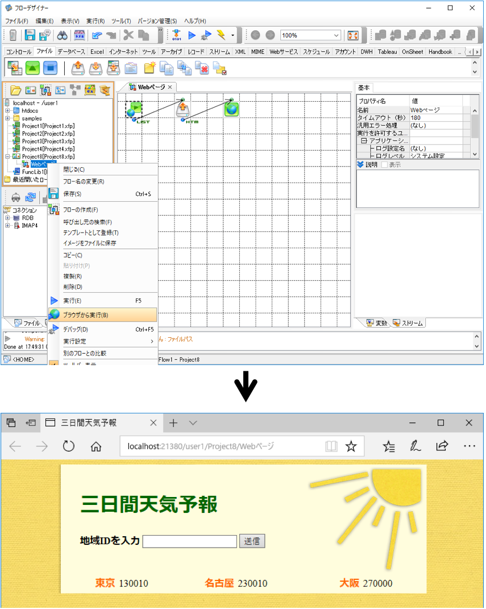486x609 pixels.
Task: Click the file delete red X palette icon
Action: (x=202, y=68)
